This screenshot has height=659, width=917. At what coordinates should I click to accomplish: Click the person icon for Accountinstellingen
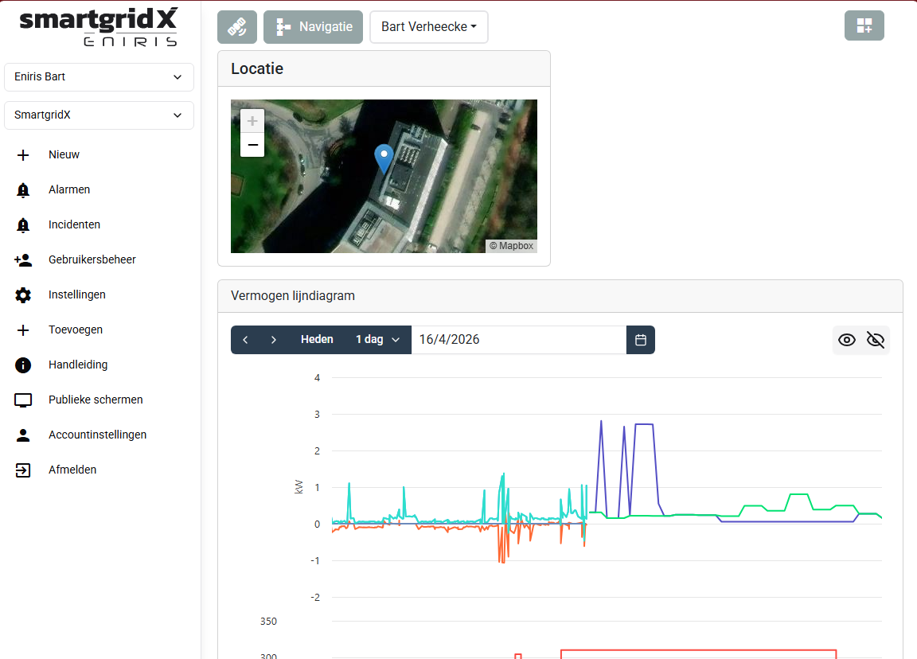click(x=23, y=435)
